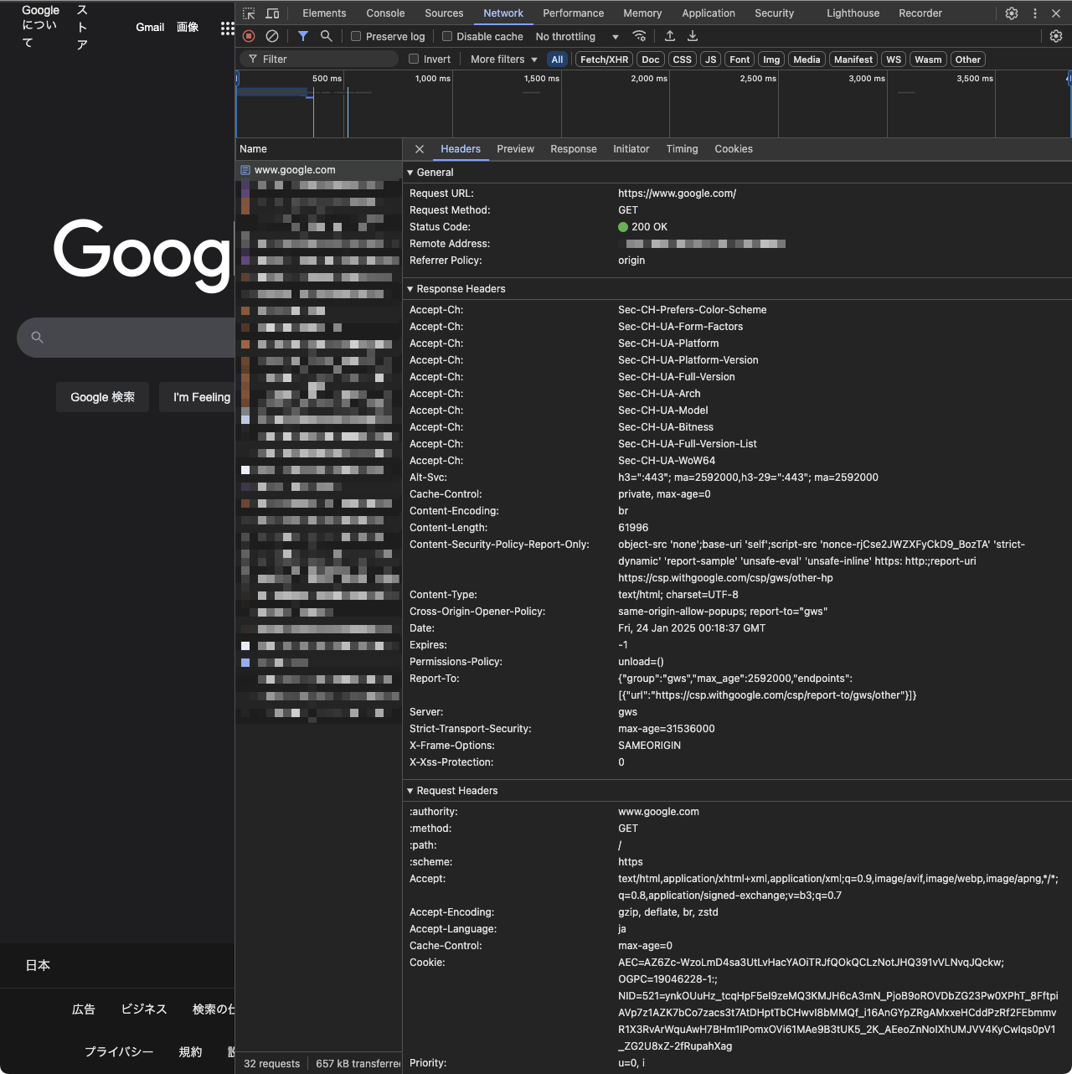Viewport: 1072px width, 1074px height.
Task: Click the network Filter text field
Action: 318,59
